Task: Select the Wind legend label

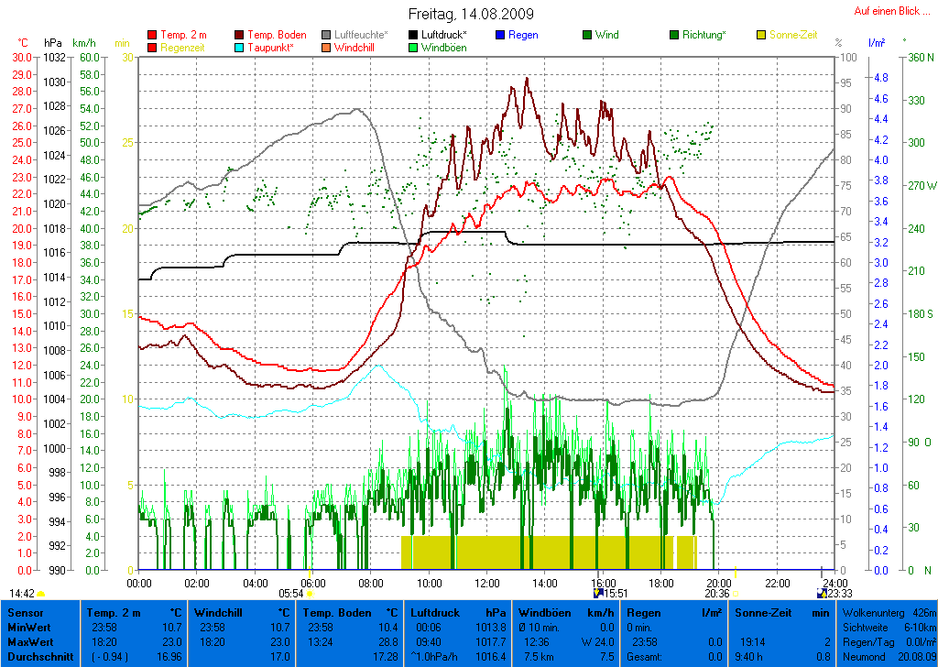Action: (x=606, y=35)
